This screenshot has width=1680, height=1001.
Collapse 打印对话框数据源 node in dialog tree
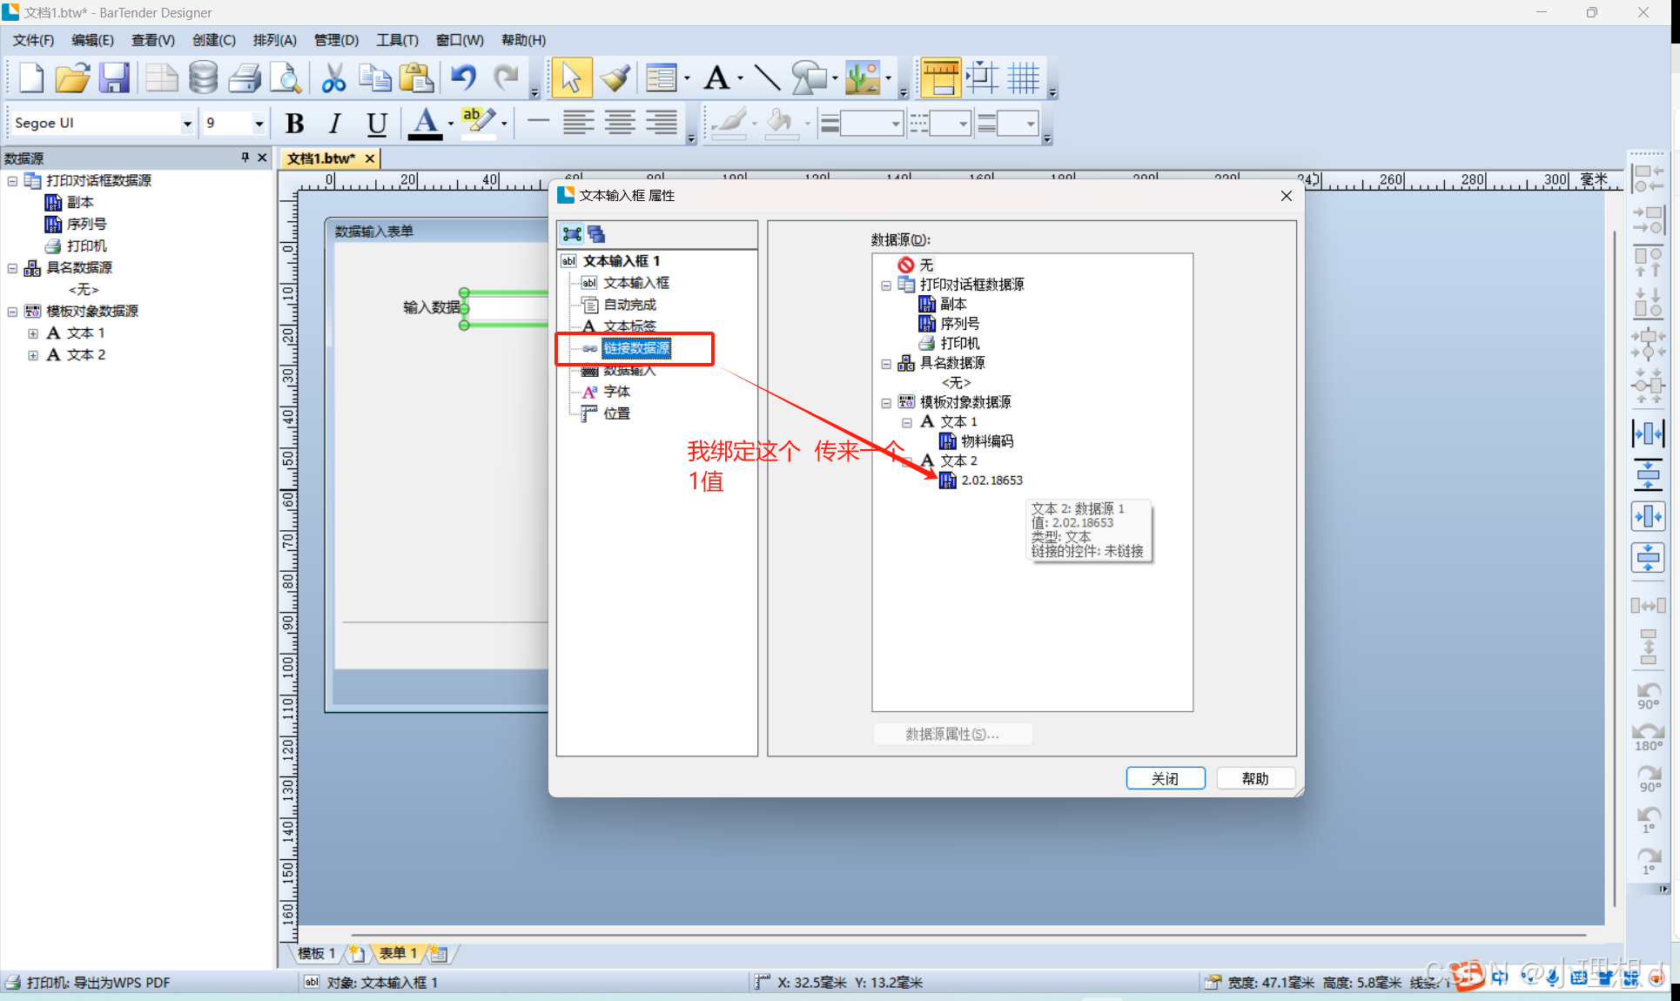(886, 286)
